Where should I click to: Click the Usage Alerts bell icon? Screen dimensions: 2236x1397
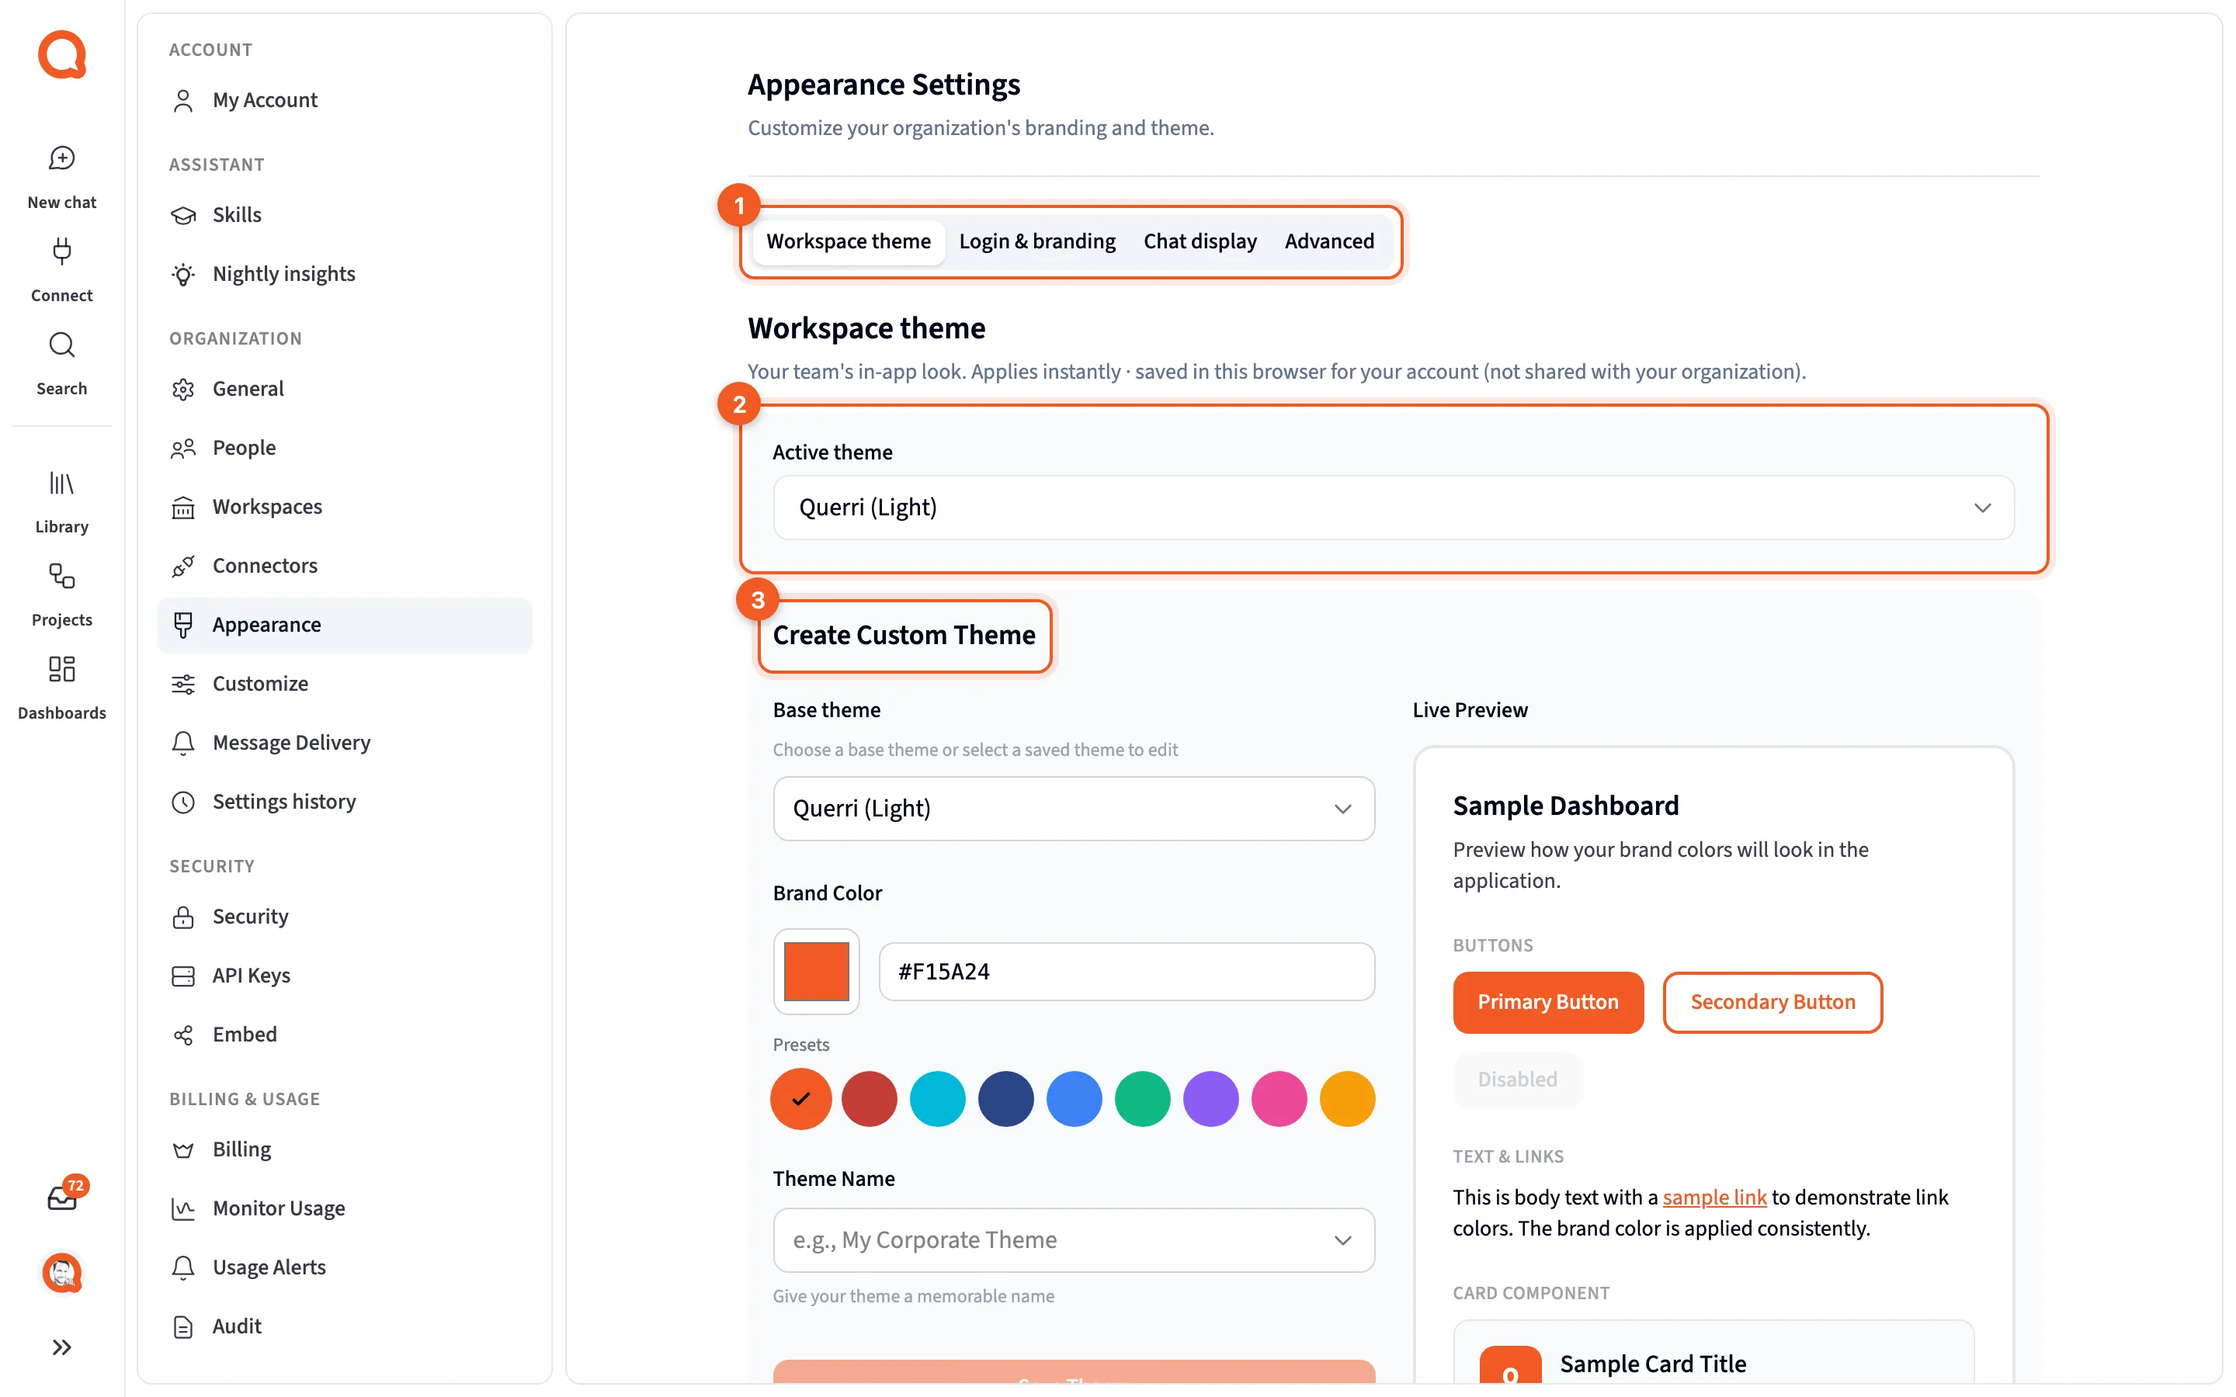click(x=183, y=1267)
